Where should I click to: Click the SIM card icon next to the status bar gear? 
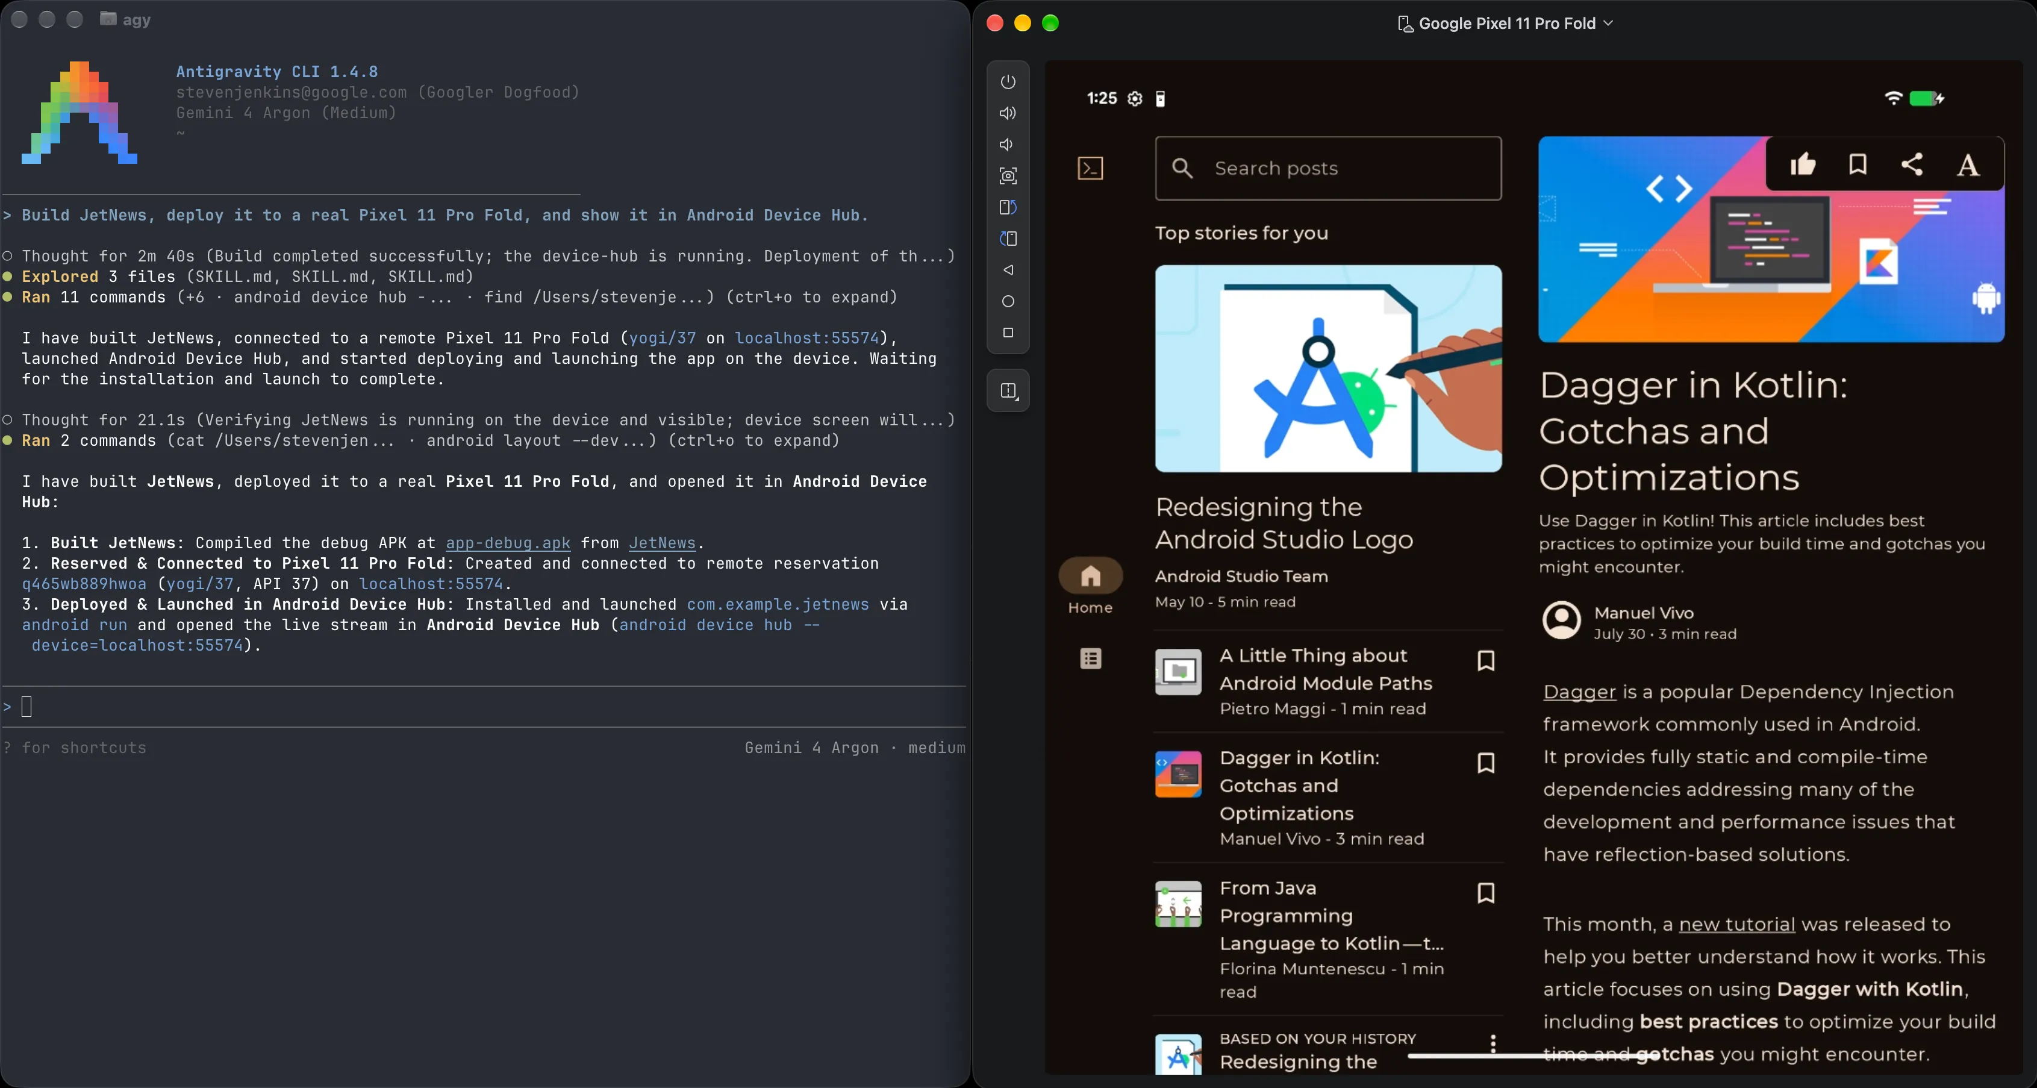point(1160,98)
